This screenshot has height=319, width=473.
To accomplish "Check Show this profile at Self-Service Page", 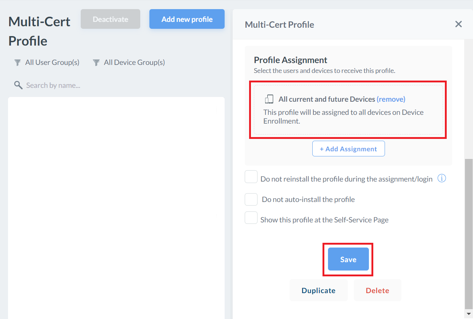I will 251,218.
